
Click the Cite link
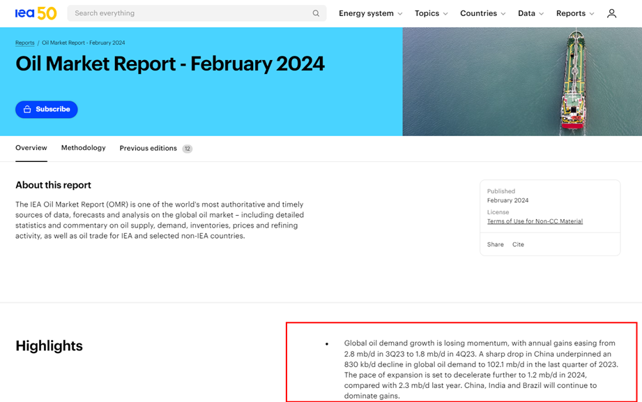pyautogui.click(x=518, y=245)
